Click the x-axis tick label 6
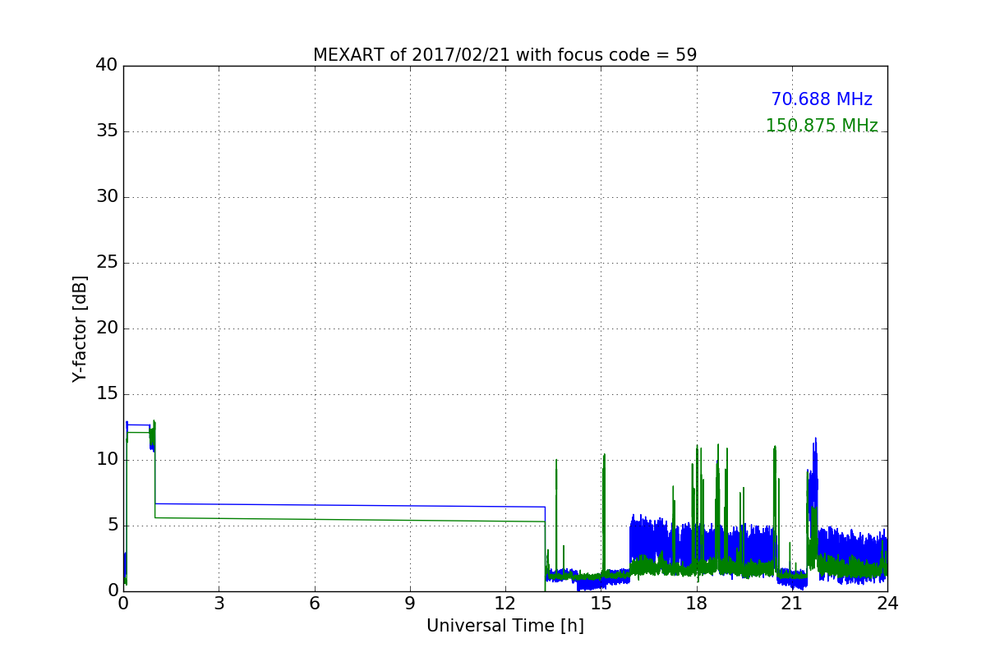Screen dimensions: 986x657 (314, 603)
